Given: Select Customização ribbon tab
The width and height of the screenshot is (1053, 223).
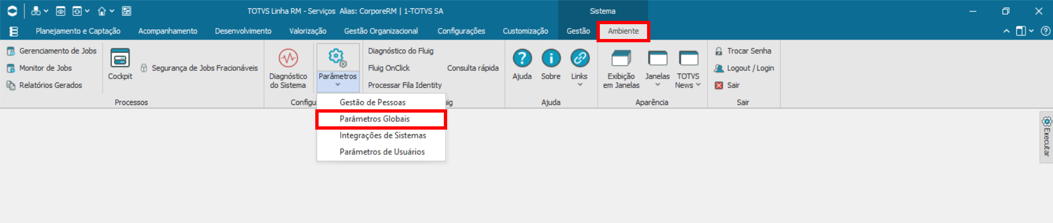Looking at the screenshot, I should (525, 31).
